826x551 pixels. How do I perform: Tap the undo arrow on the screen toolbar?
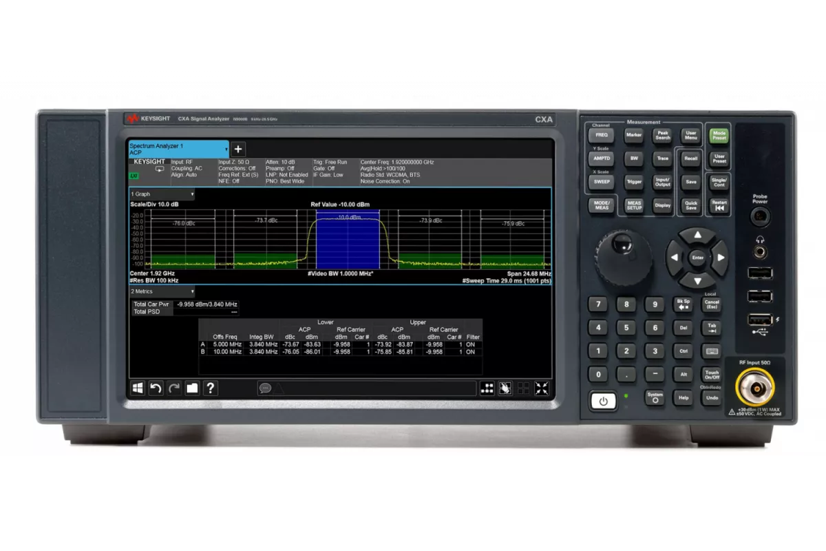(x=156, y=388)
